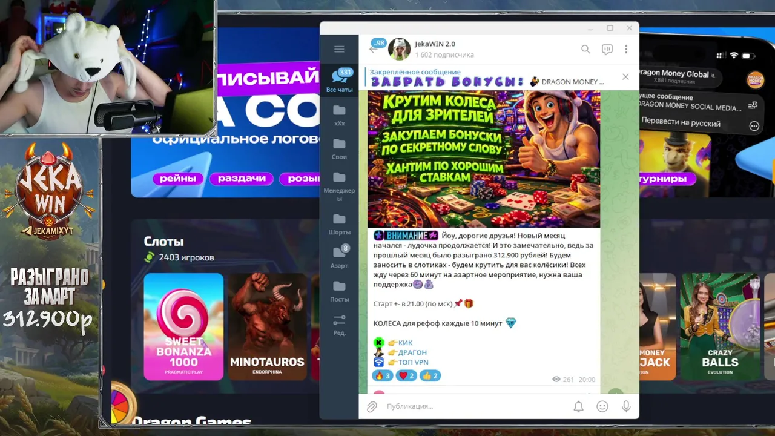Click the 1 602 подписчика subscriber count
The image size is (775, 436).
tap(444, 55)
